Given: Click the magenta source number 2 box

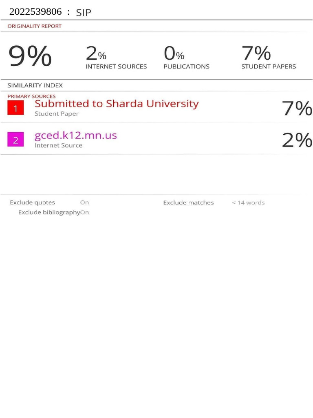Looking at the screenshot, I should pos(15,139).
